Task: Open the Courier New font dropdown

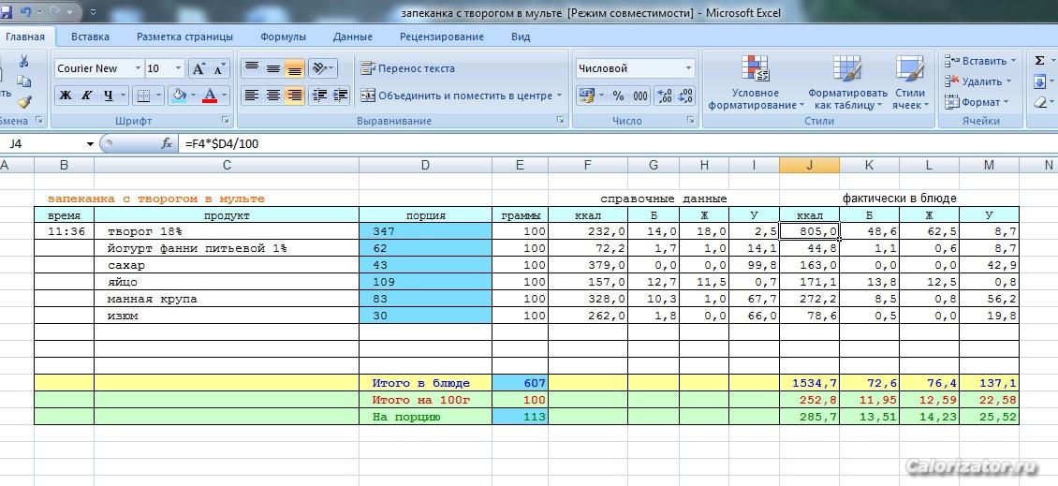Action: (x=138, y=68)
